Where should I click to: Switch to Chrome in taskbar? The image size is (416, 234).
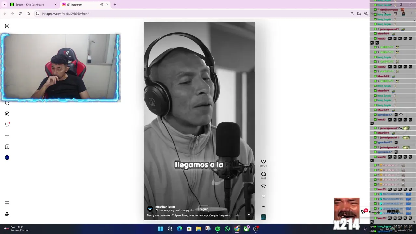click(237, 229)
